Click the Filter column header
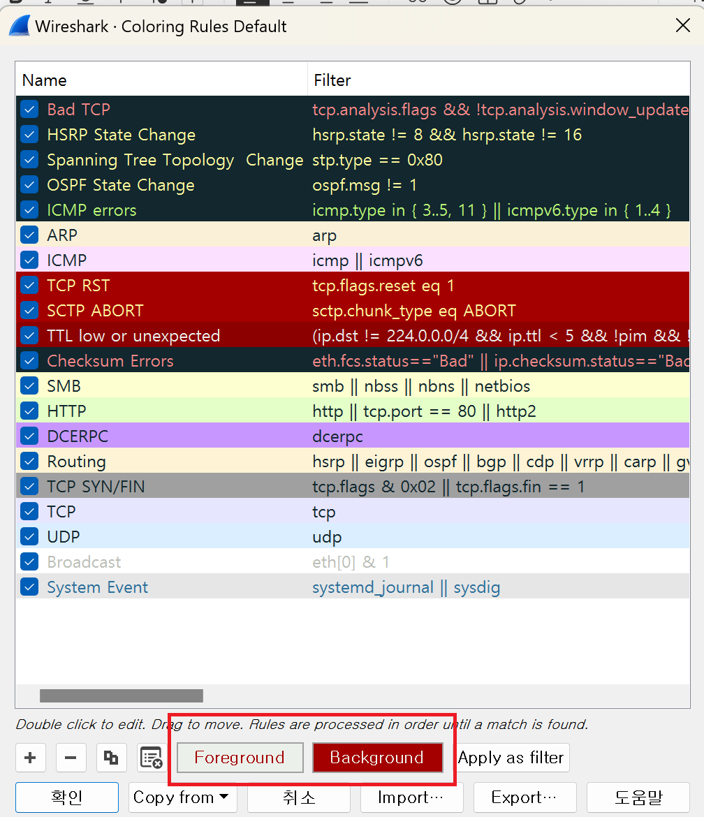The image size is (704, 817). pos(499,80)
